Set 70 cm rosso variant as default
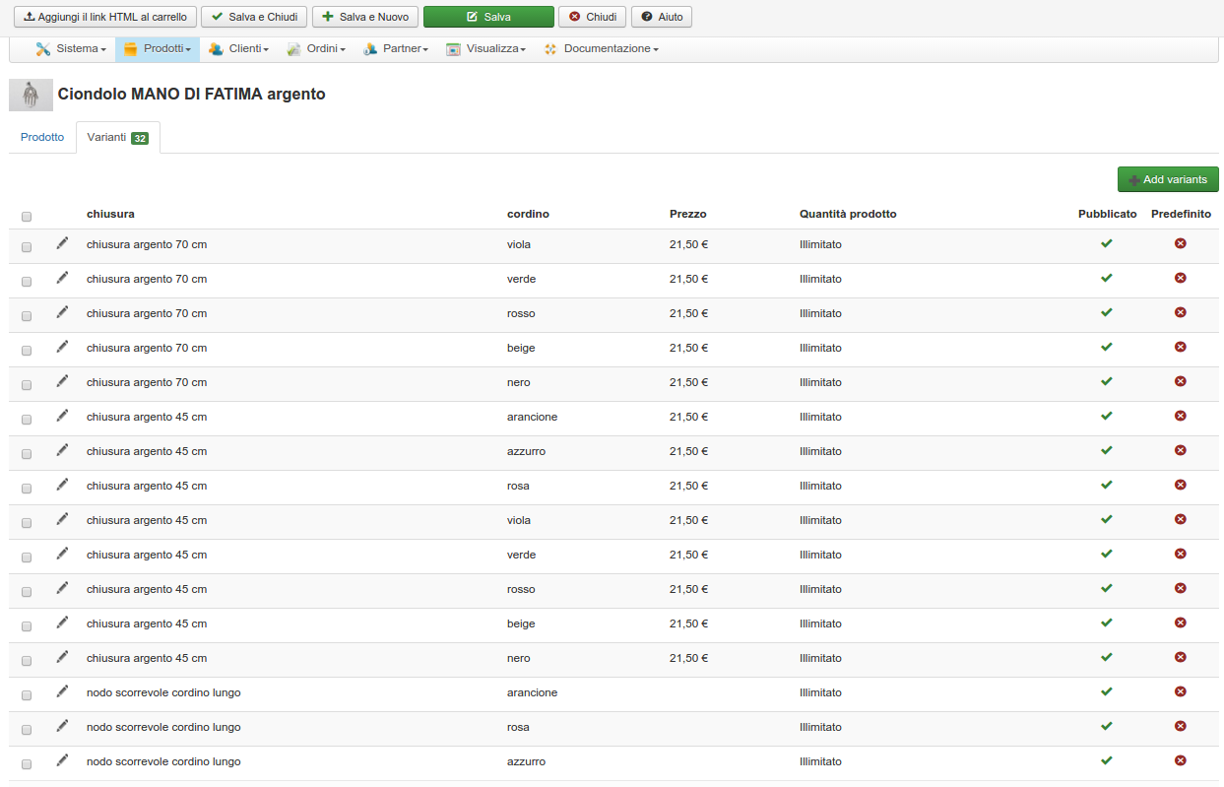 pos(1181,312)
